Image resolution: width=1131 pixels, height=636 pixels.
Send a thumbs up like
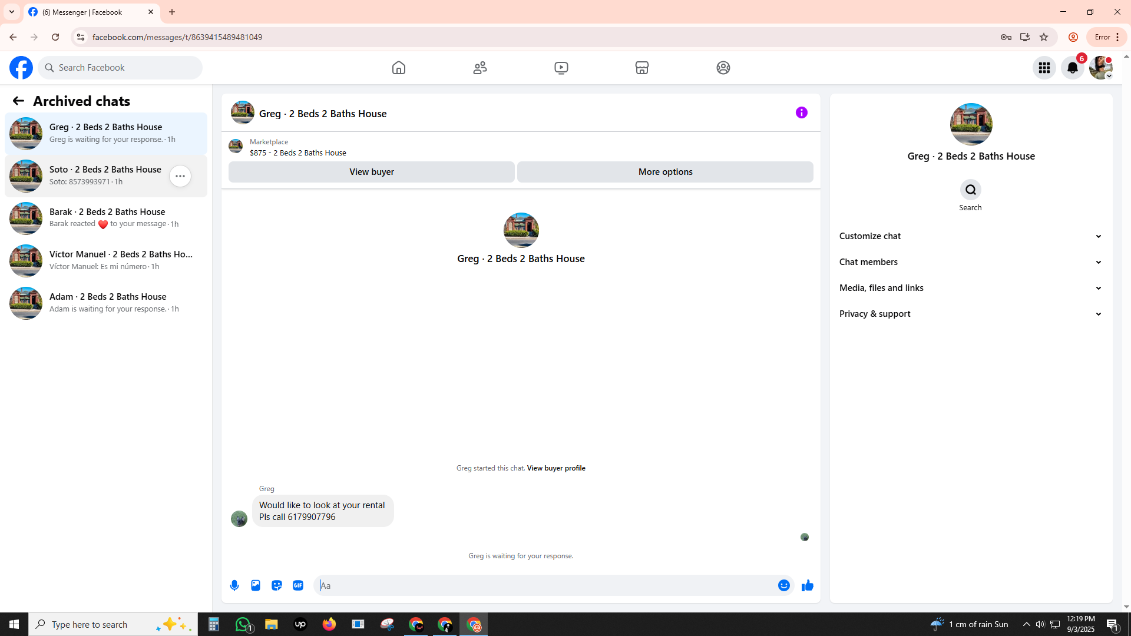coord(808,585)
